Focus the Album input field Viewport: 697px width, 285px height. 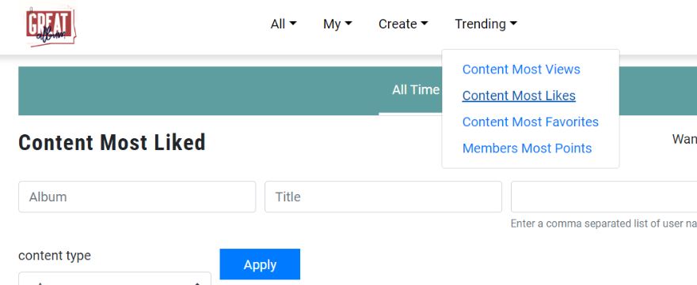pos(137,197)
